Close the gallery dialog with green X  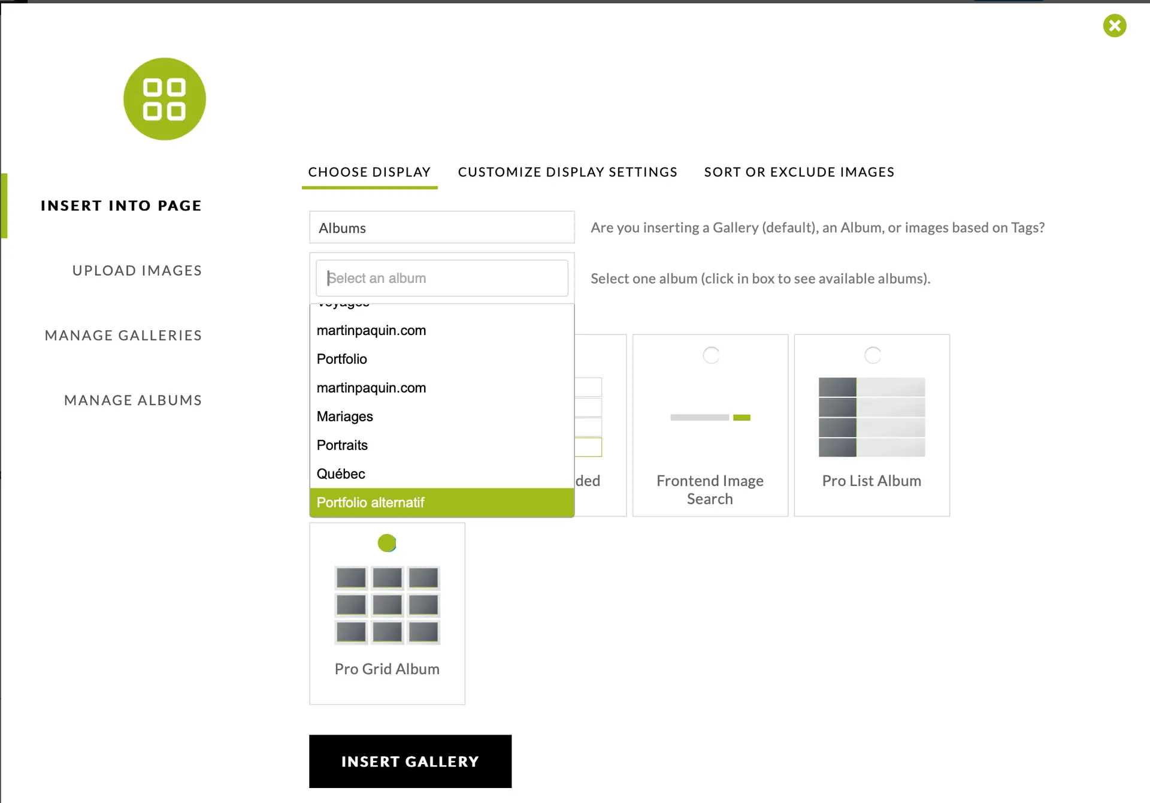tap(1114, 26)
